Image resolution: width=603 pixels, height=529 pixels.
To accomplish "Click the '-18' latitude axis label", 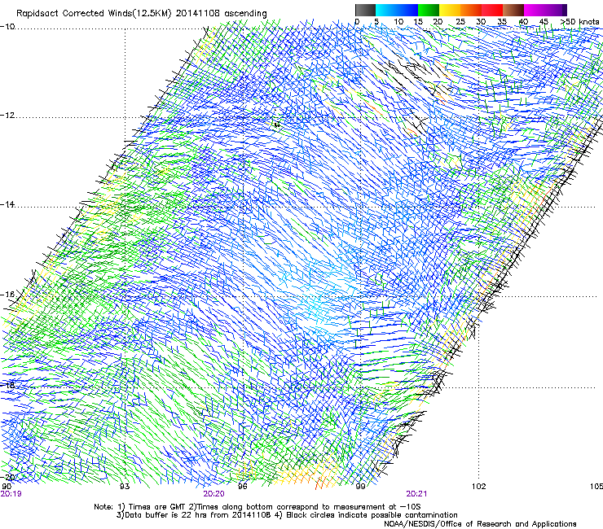I will [x=7, y=385].
